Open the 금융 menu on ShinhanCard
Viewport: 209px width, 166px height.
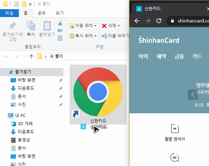[179, 56]
